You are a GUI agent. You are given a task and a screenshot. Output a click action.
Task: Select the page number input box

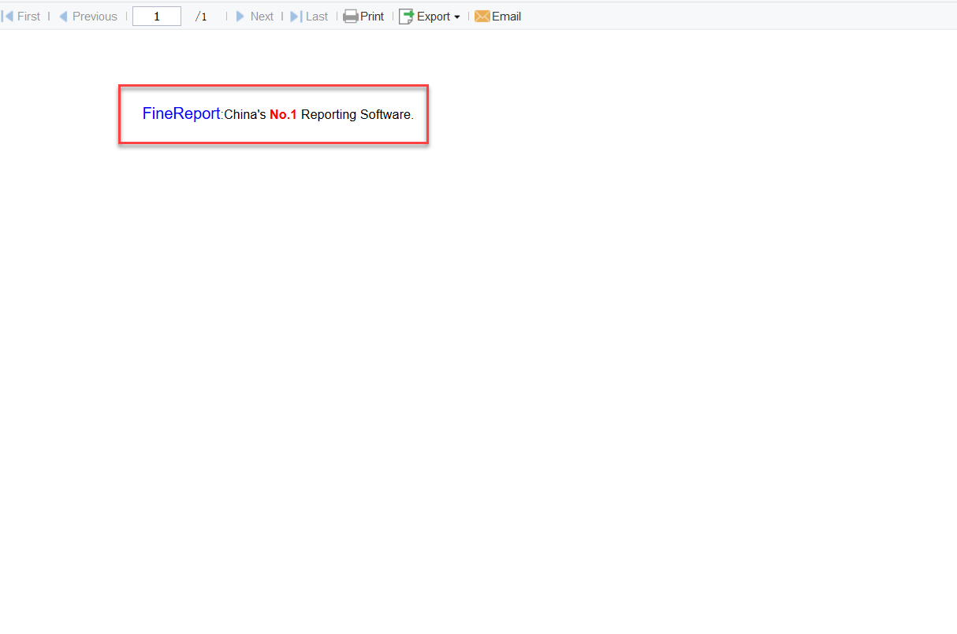tap(156, 16)
